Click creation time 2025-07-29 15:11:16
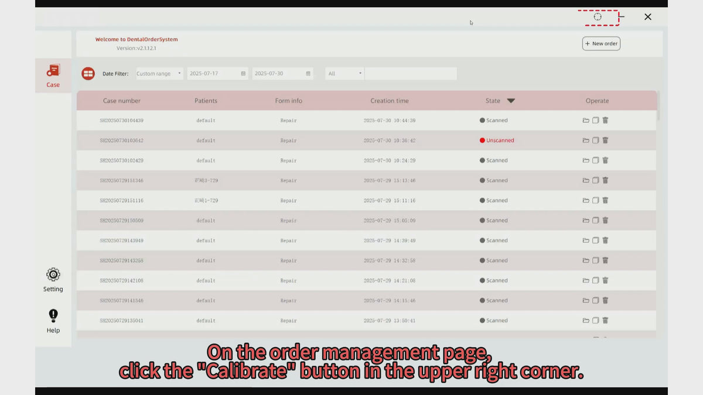 390,201
